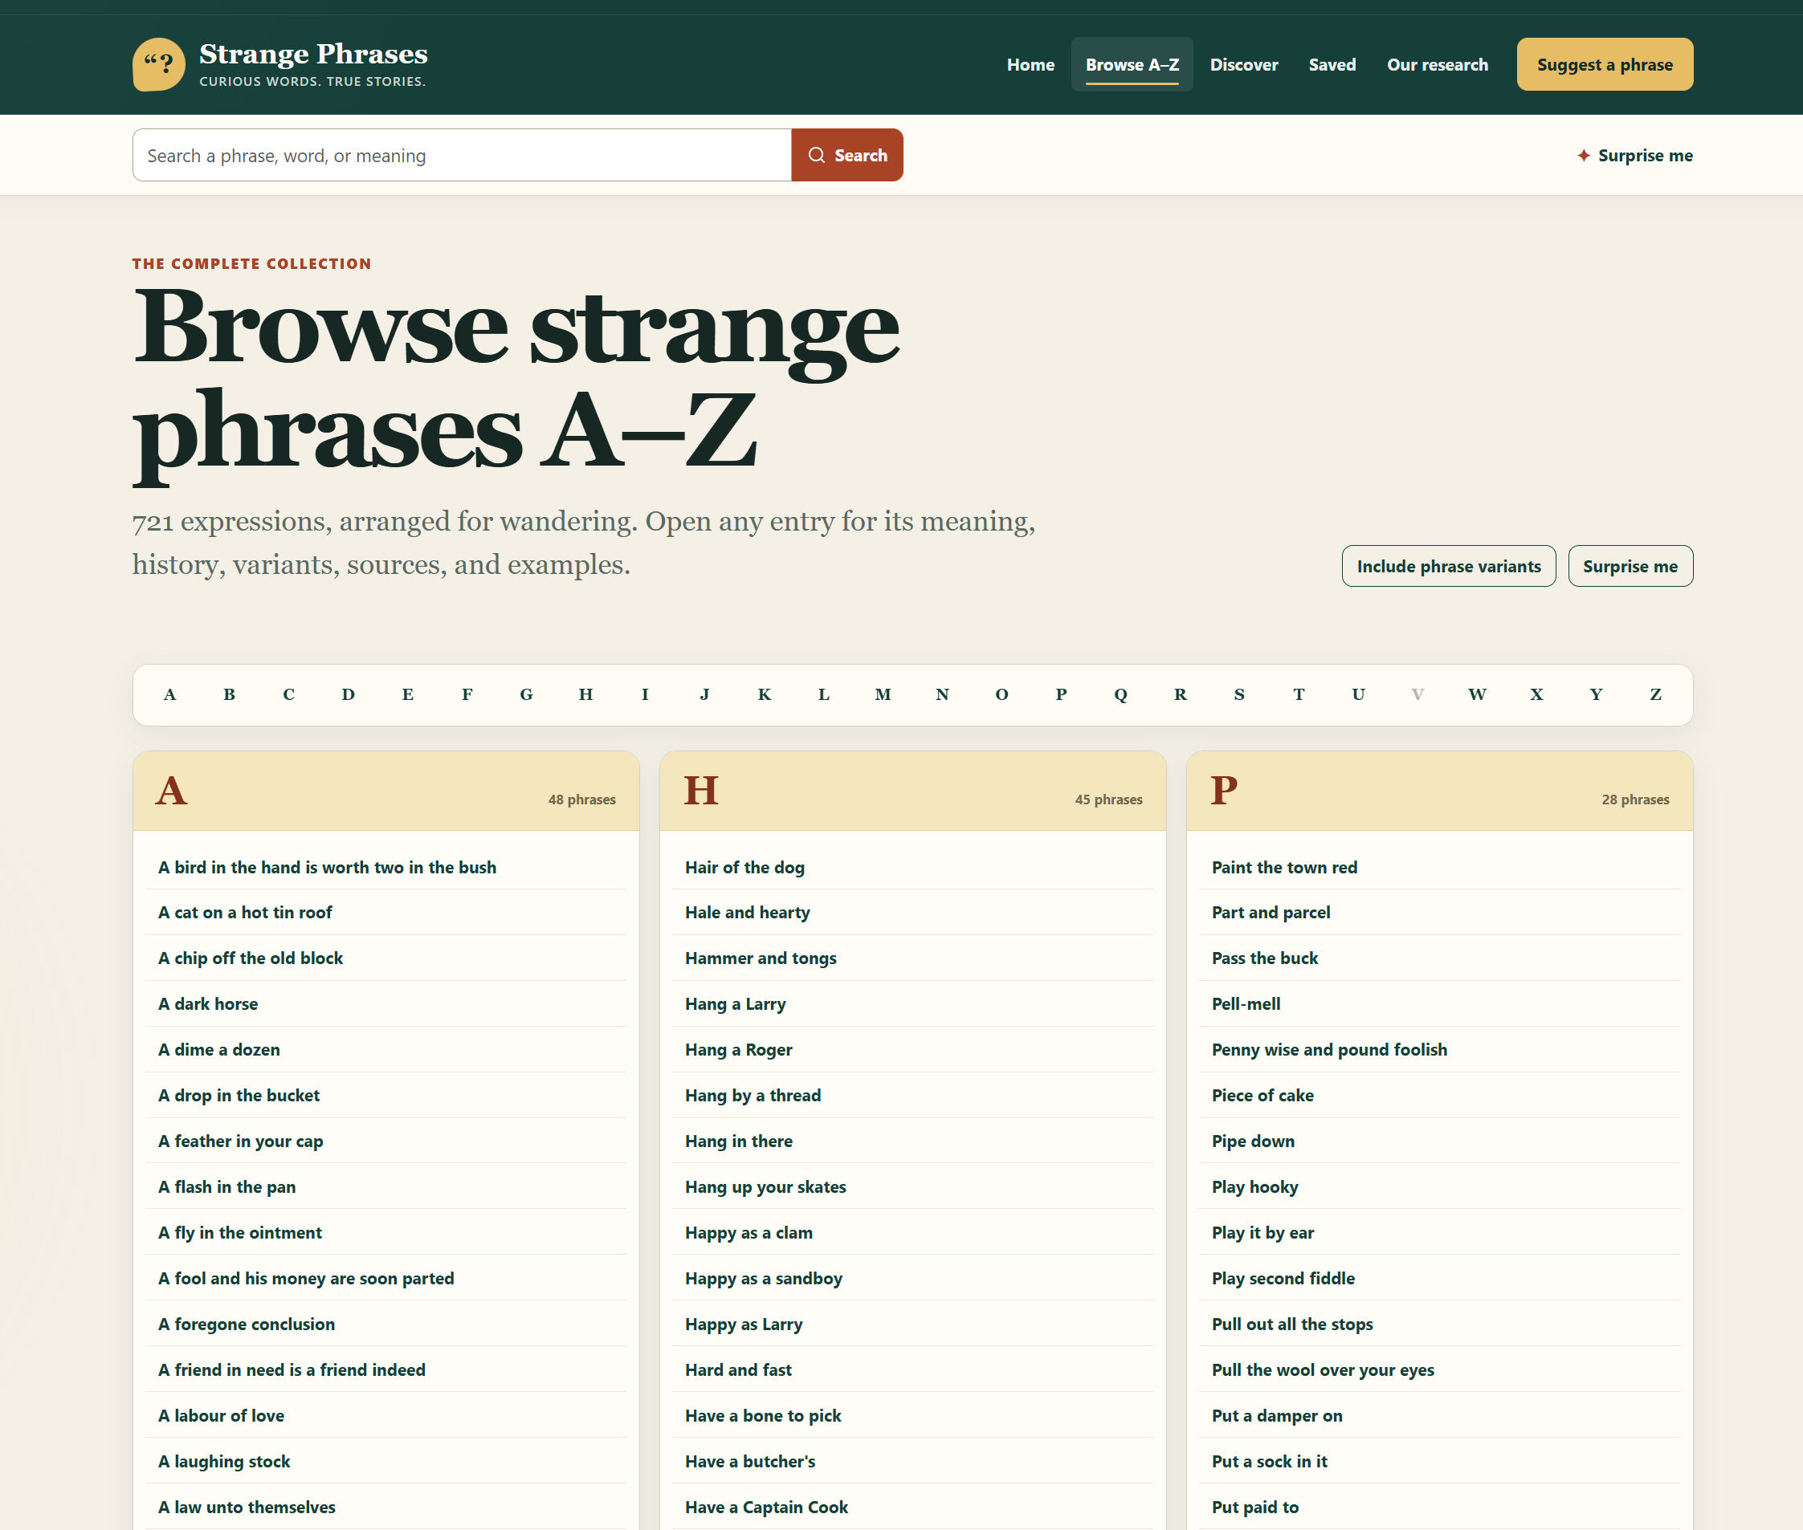This screenshot has height=1530, width=1803.
Task: Click the Strange Phrases quote-mark logo icon
Action: point(159,64)
